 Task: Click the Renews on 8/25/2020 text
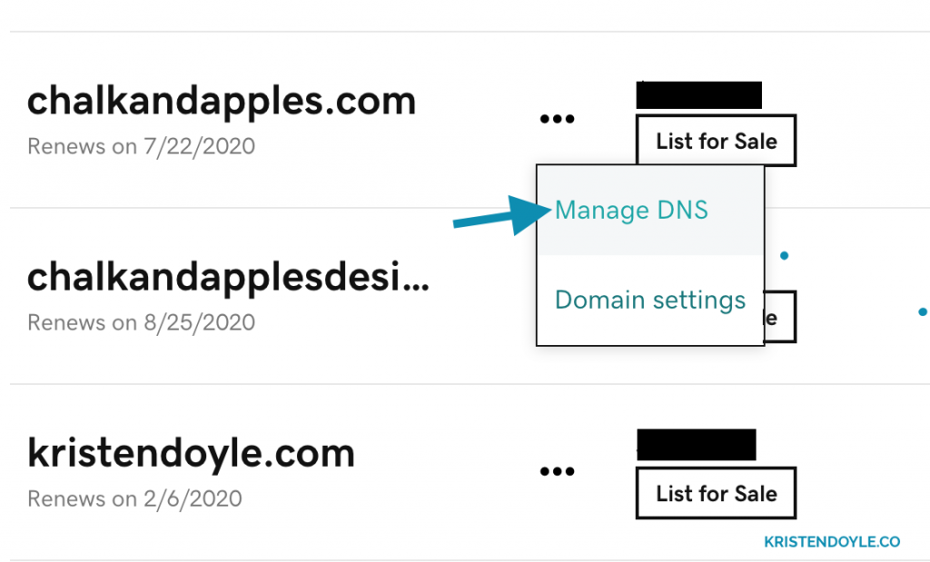click(141, 322)
